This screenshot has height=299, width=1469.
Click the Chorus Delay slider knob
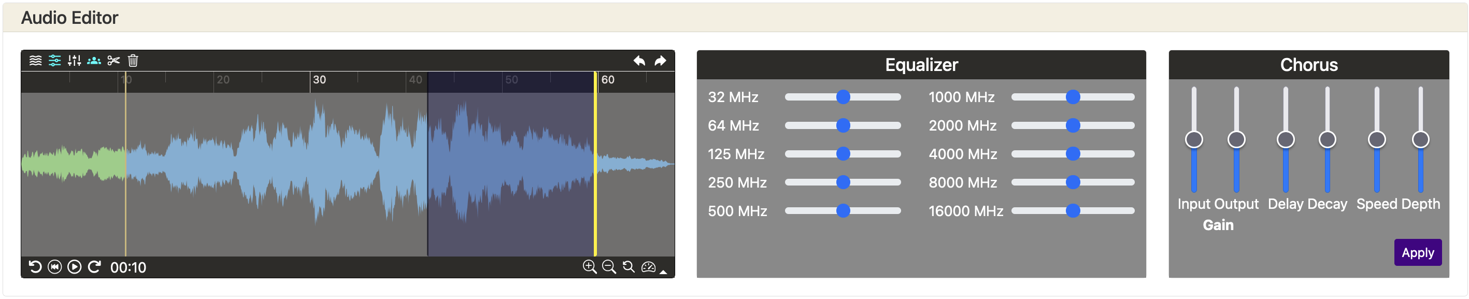[x=1286, y=140]
